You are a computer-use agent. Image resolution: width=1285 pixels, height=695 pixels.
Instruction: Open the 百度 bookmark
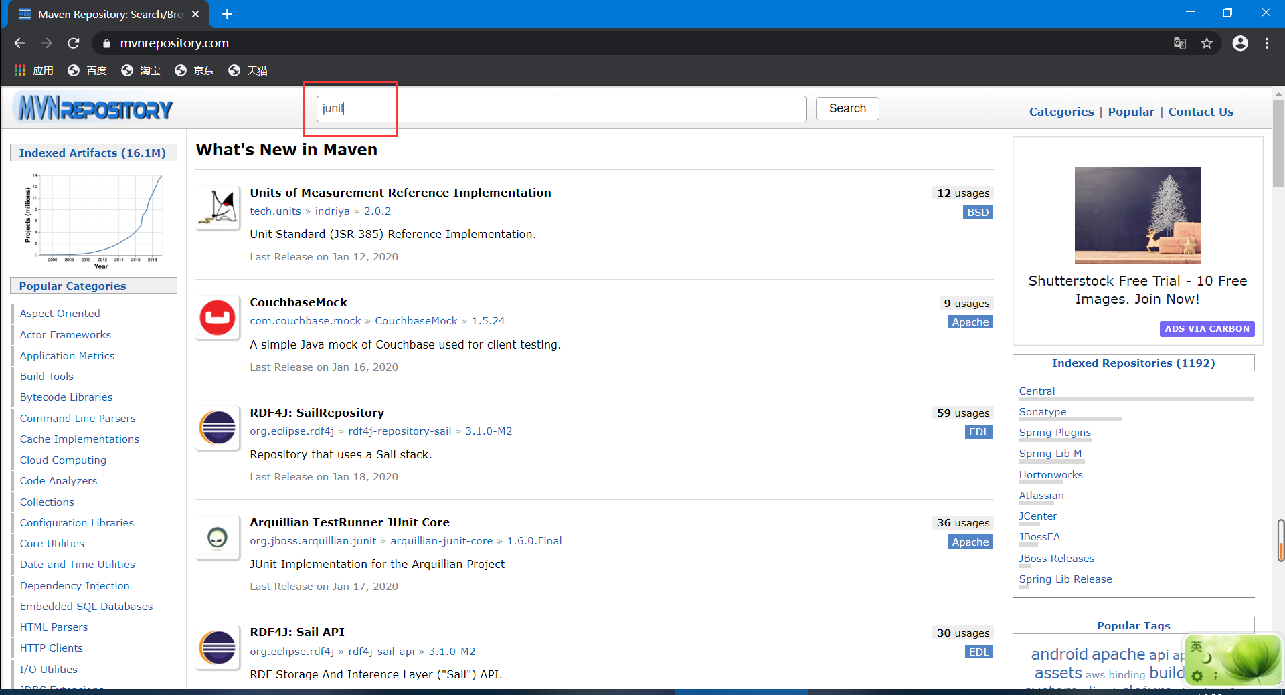tap(88, 70)
